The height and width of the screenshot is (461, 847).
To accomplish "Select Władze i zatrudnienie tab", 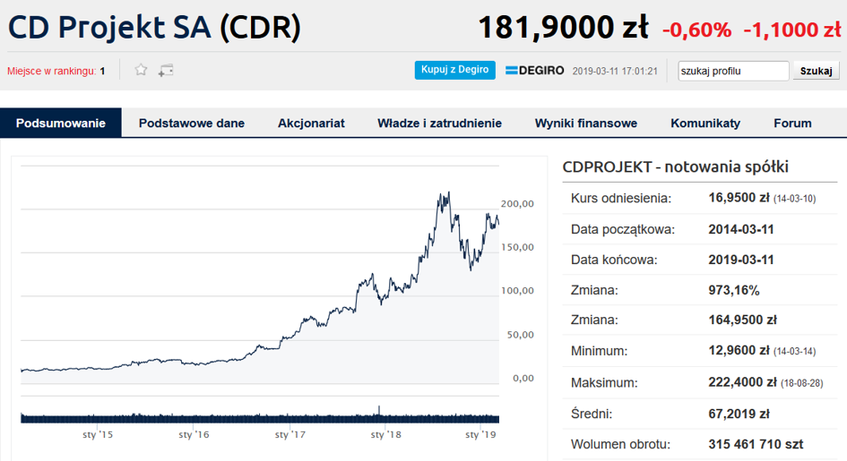I will click(x=440, y=123).
